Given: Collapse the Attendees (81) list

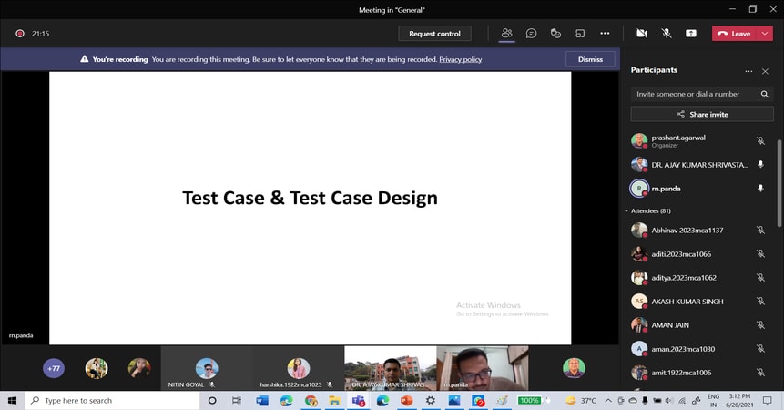Looking at the screenshot, I should (x=626, y=210).
